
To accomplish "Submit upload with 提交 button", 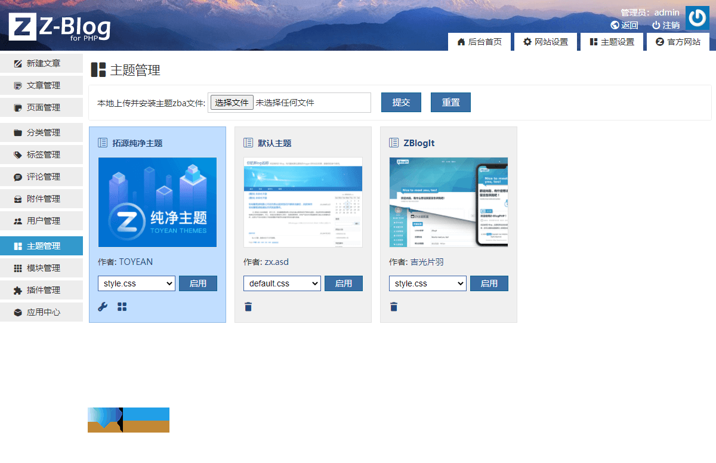I will click(401, 102).
